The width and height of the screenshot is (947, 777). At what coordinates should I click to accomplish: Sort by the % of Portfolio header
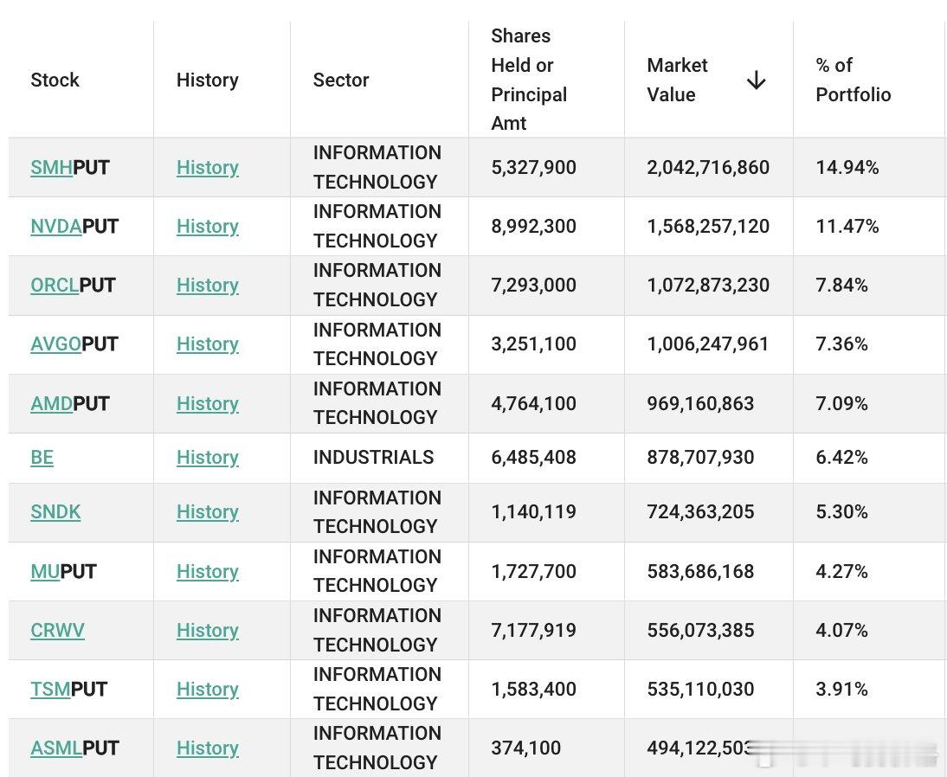(x=854, y=80)
